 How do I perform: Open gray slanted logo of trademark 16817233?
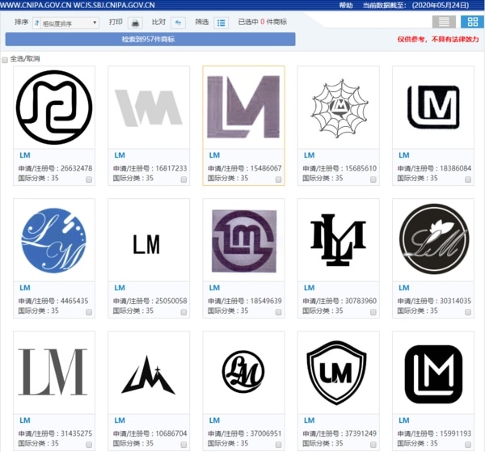pos(149,108)
